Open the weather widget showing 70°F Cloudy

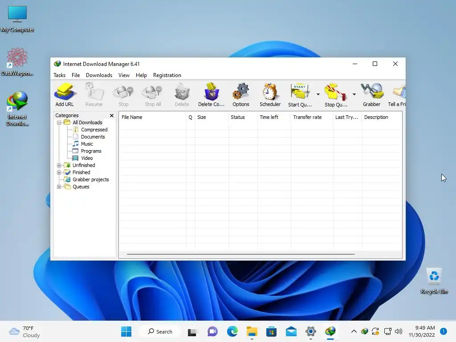(24, 331)
